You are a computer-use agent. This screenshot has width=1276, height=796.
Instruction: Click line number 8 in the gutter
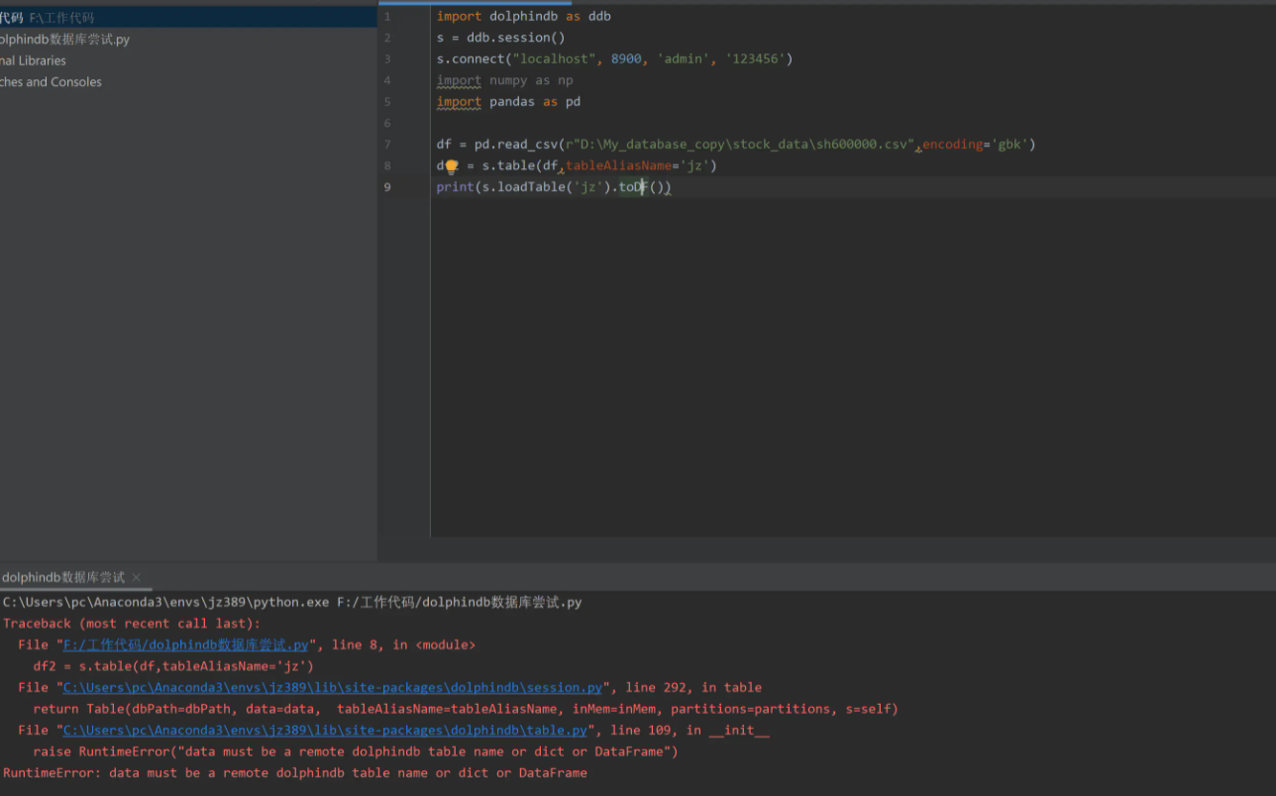pos(387,165)
